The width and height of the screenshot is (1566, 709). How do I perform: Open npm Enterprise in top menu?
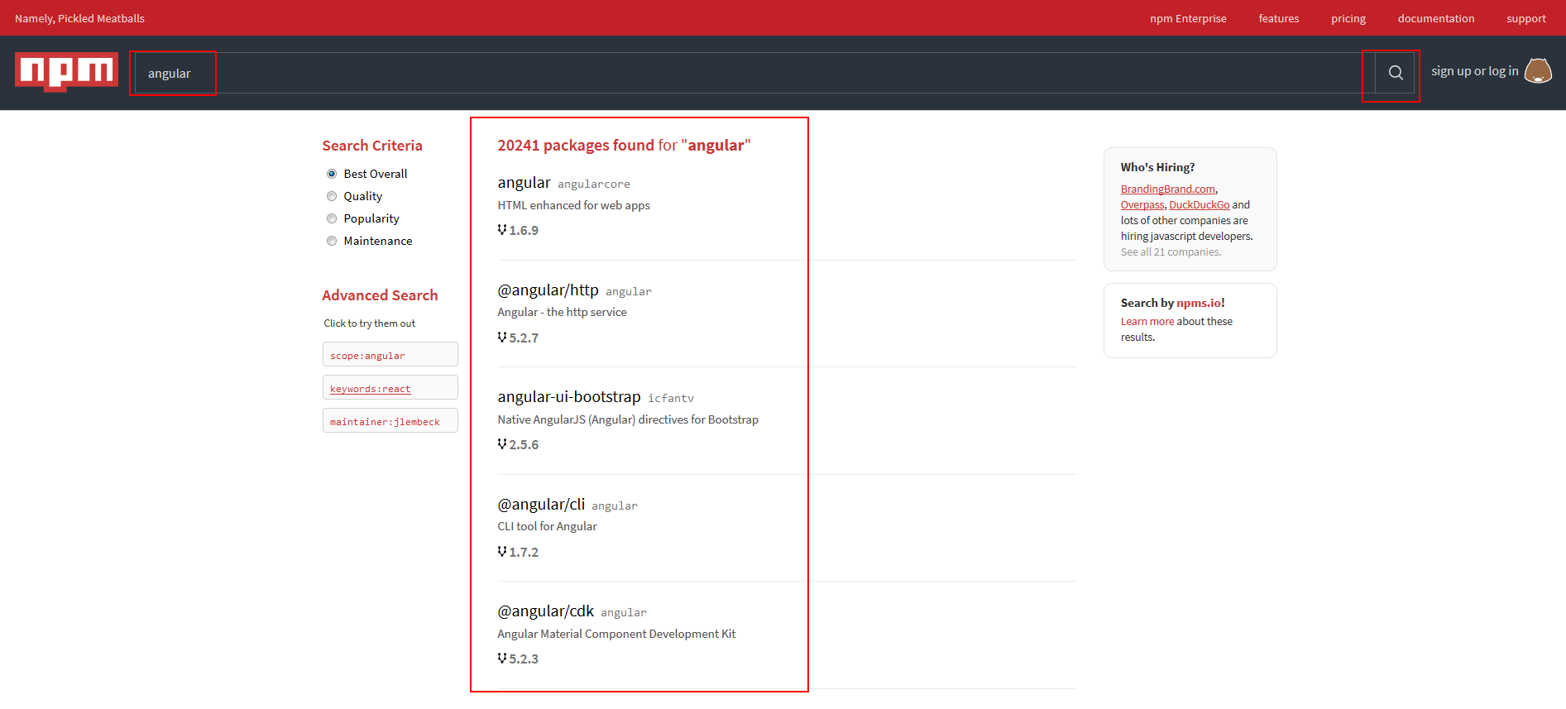[x=1188, y=18]
